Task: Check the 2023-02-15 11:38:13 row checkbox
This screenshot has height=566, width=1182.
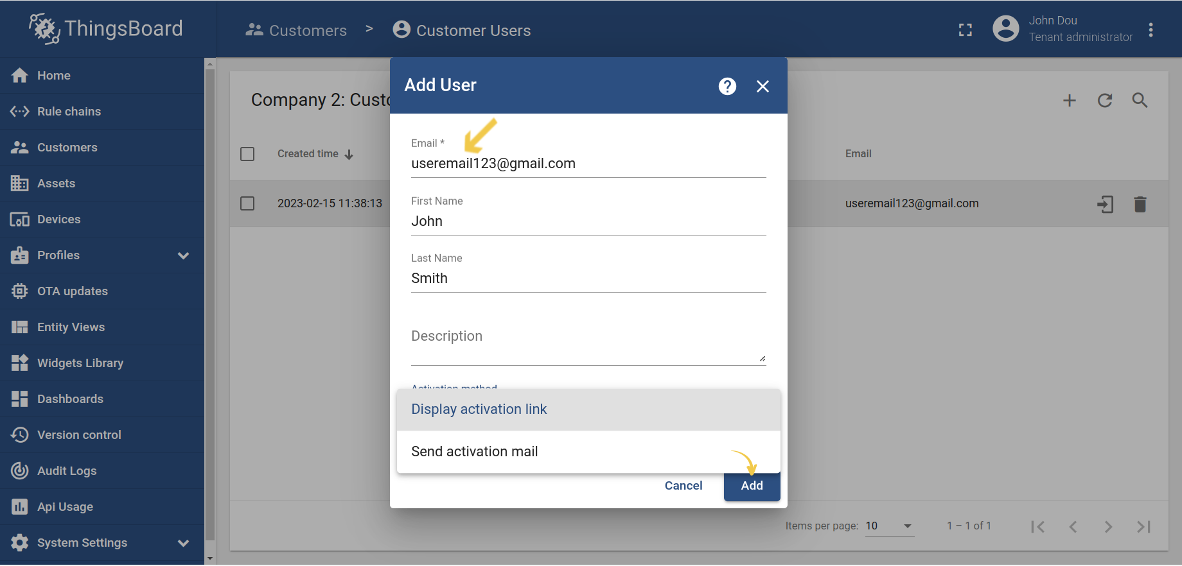Action: pyautogui.click(x=247, y=203)
